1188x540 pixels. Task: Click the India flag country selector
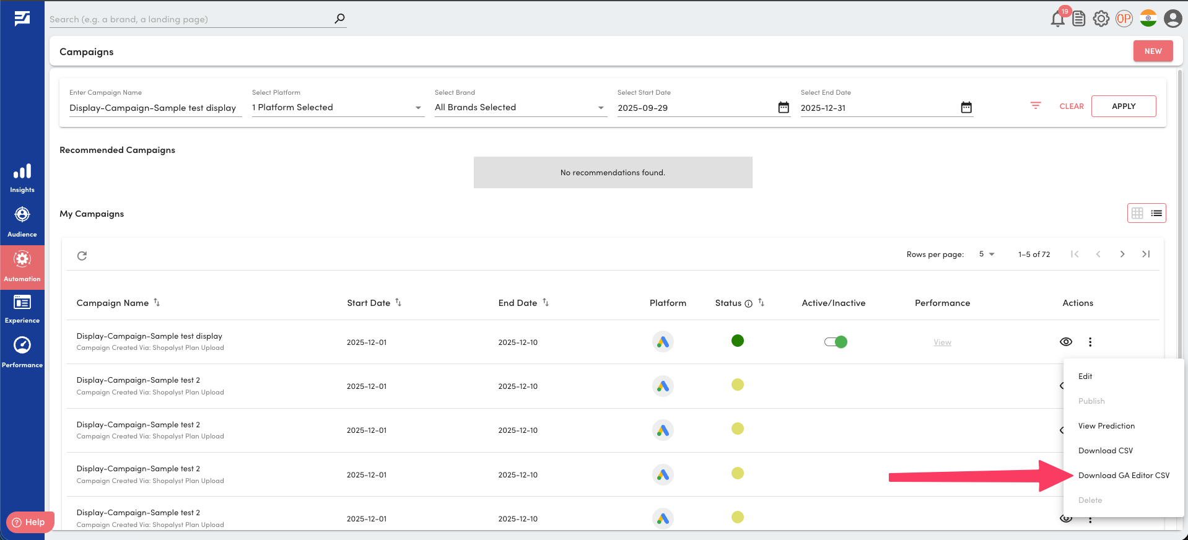click(x=1148, y=19)
